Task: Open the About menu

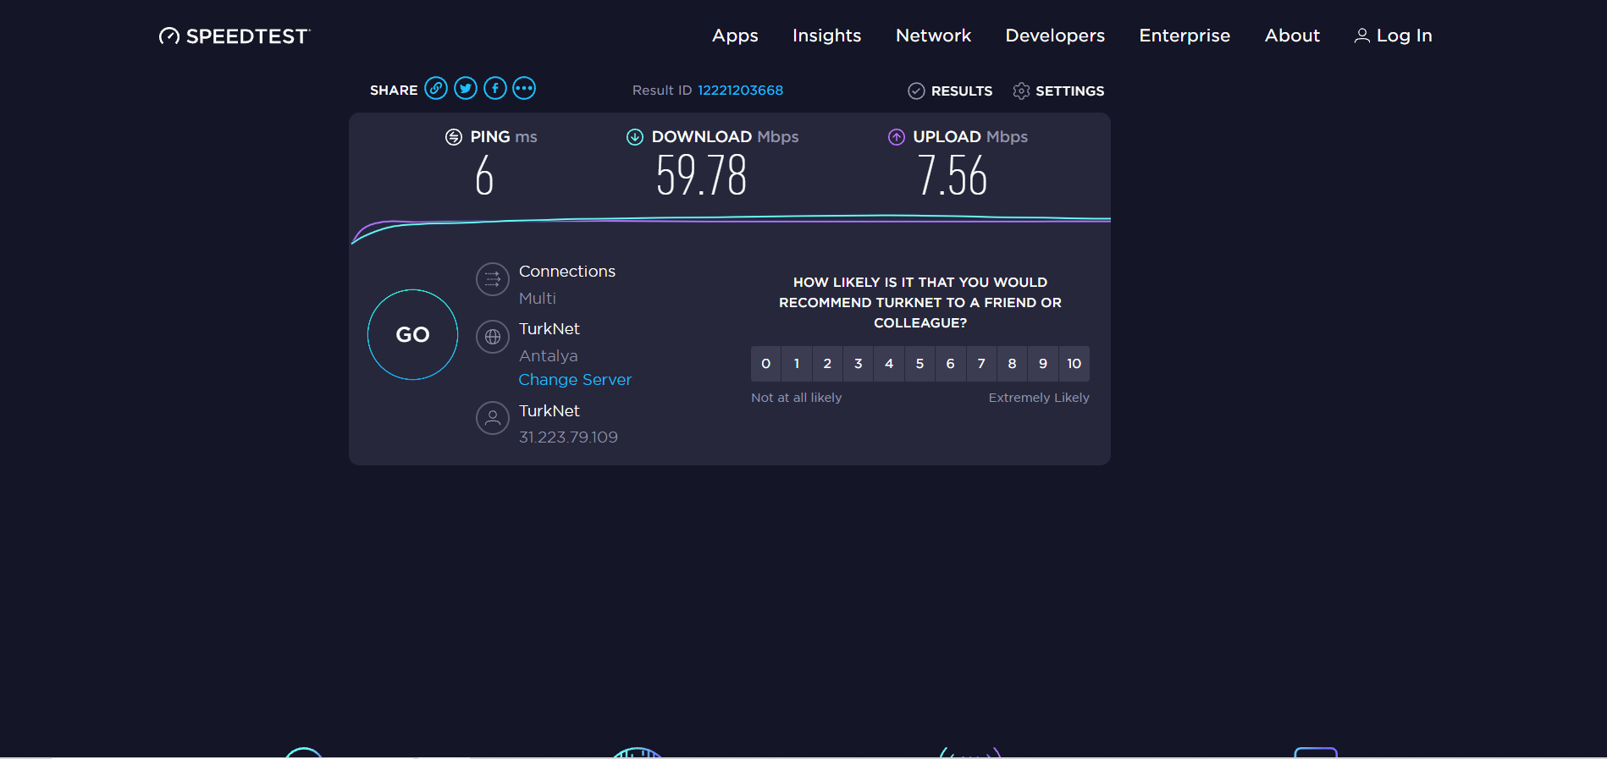Action: coord(1292,36)
